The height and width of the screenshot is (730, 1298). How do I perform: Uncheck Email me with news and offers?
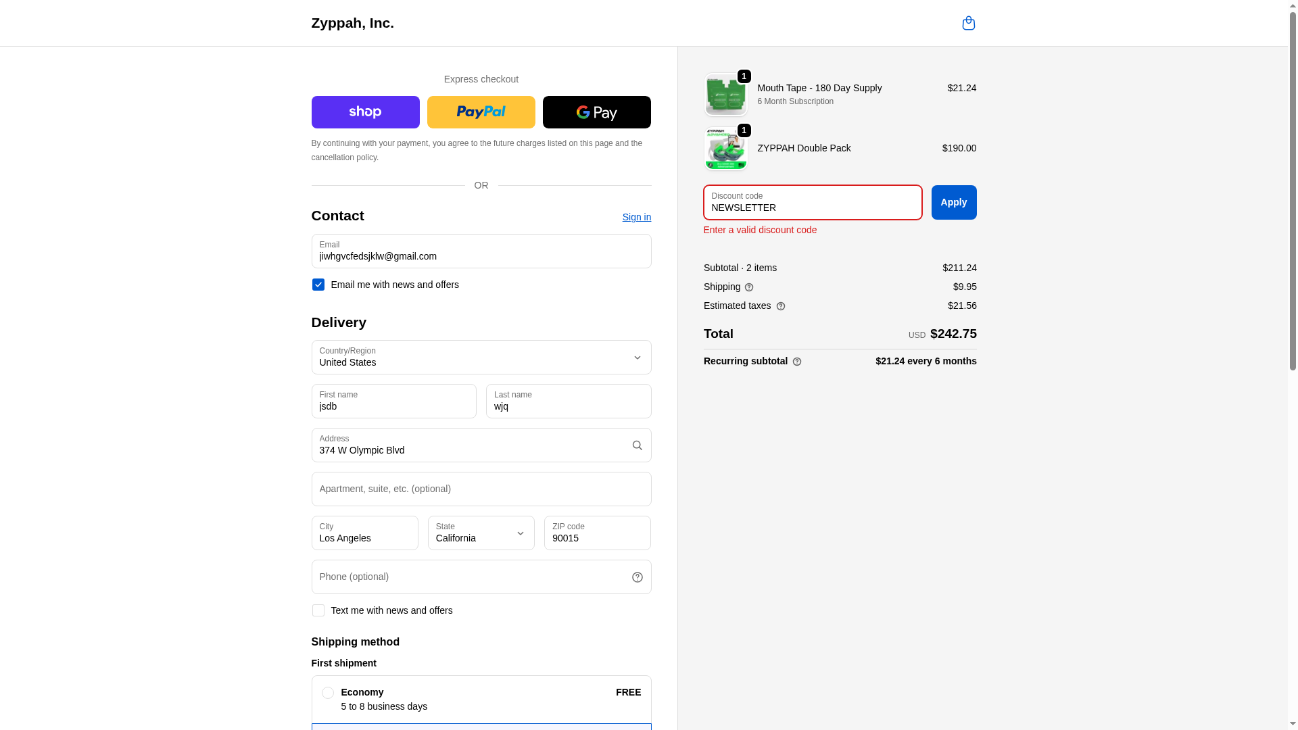(x=318, y=285)
